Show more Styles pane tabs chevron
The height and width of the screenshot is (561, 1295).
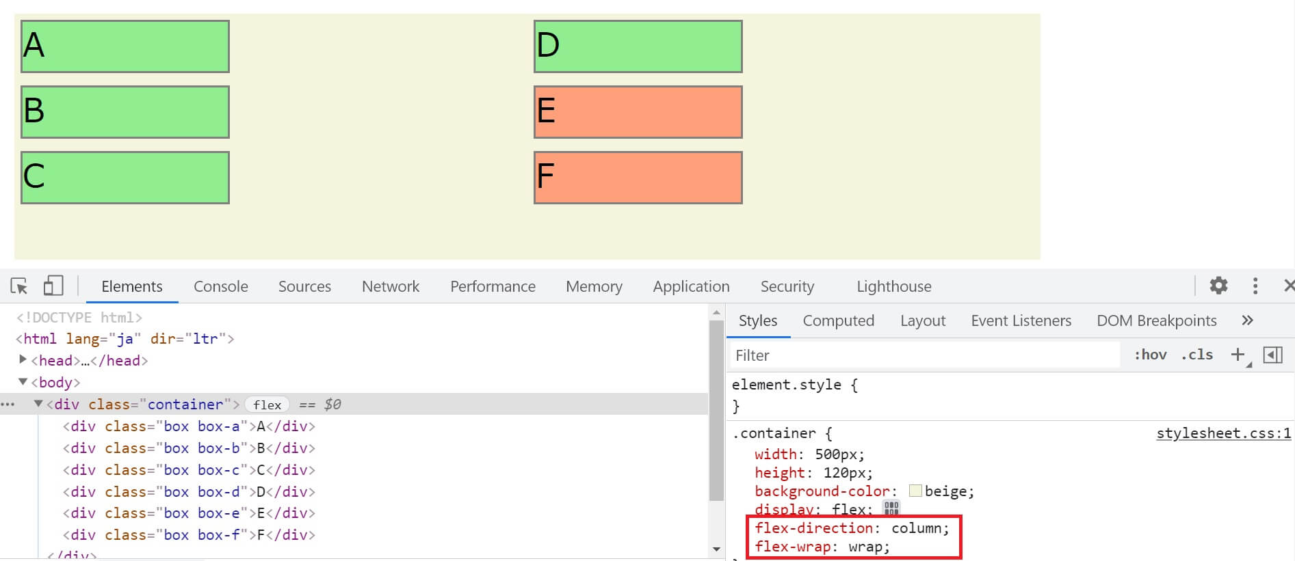pos(1247,320)
